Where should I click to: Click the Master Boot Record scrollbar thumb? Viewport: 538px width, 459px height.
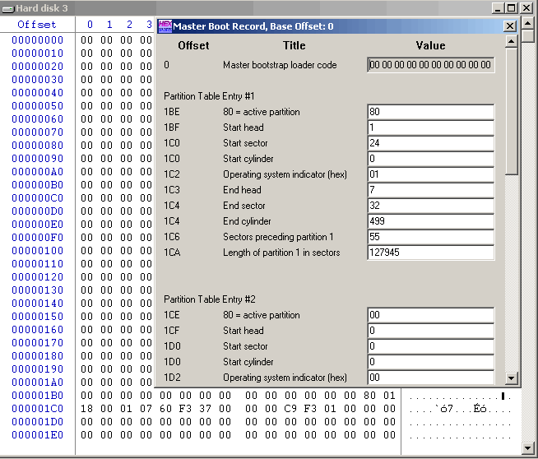[x=511, y=112]
